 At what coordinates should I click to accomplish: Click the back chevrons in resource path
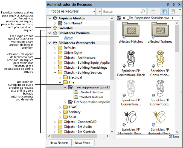pyautogui.click(x=124, y=18)
